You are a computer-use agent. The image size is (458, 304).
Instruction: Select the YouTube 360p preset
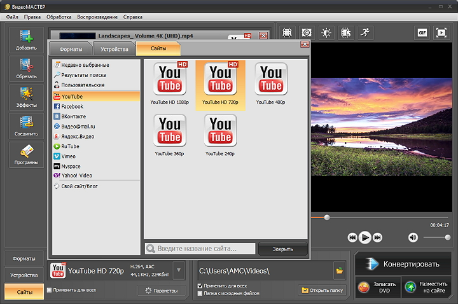(170, 135)
